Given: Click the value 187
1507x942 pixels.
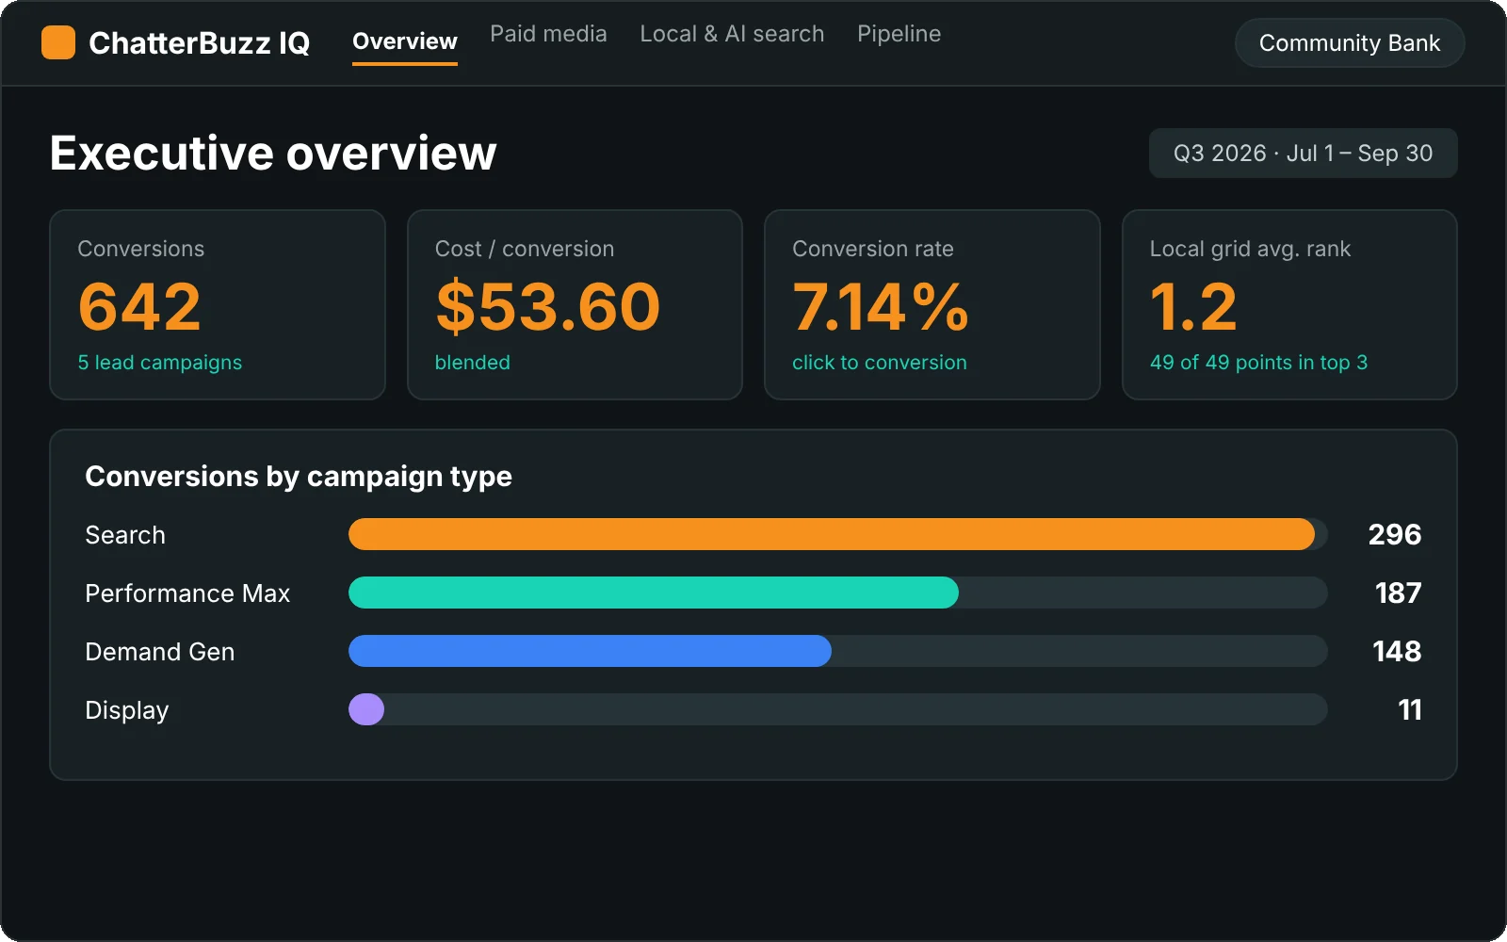Looking at the screenshot, I should pos(1398,593).
